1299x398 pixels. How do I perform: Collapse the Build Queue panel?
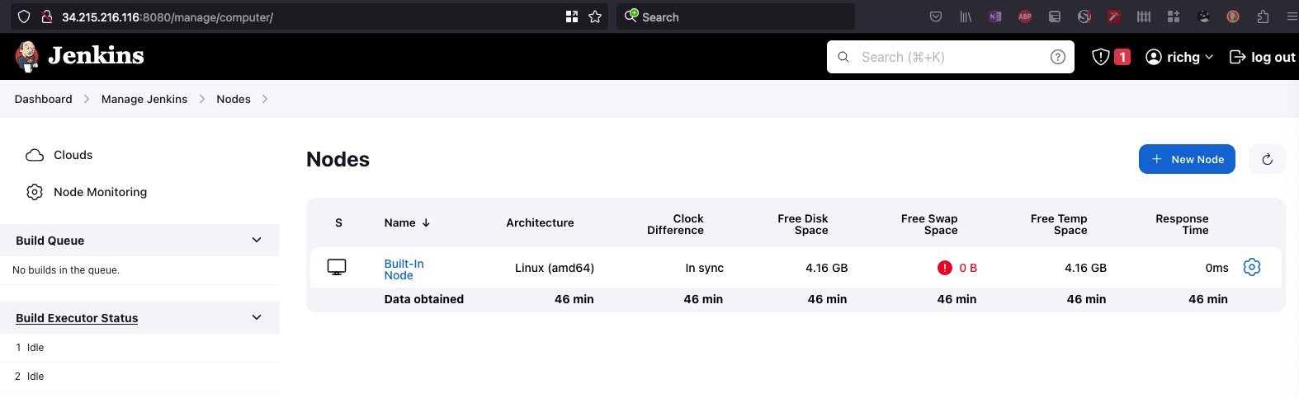click(x=257, y=240)
